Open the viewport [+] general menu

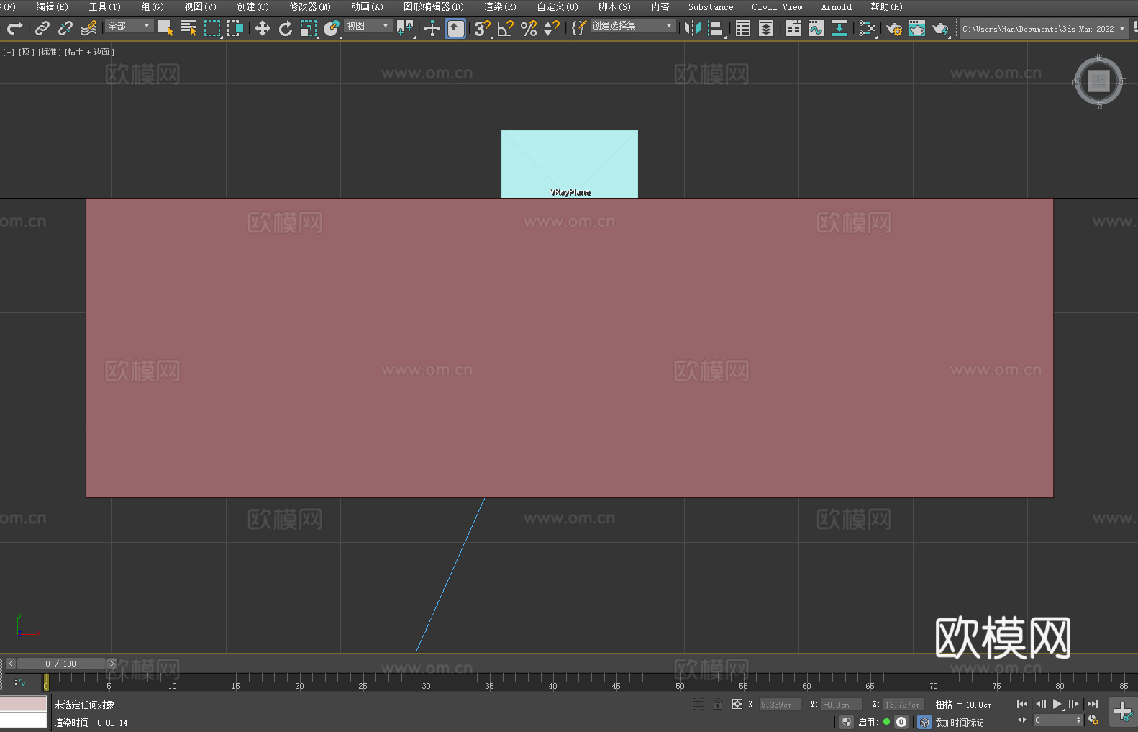(x=9, y=52)
